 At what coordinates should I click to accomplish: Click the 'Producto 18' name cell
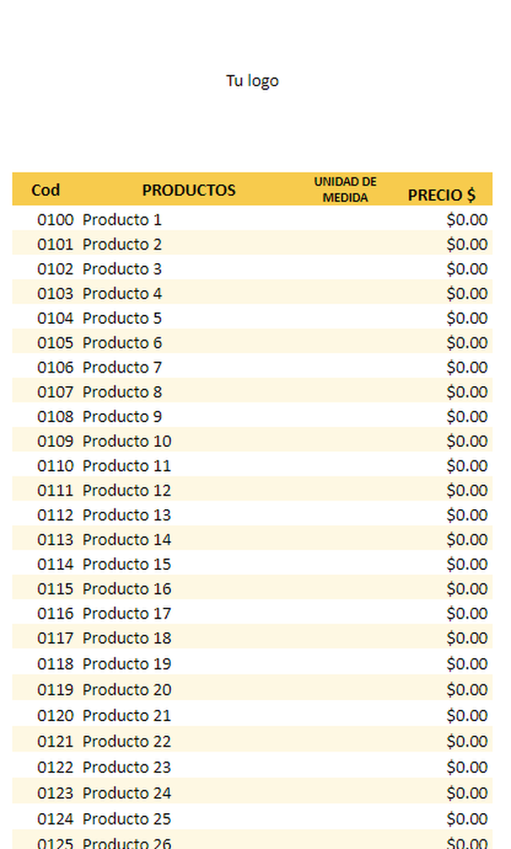click(x=127, y=638)
